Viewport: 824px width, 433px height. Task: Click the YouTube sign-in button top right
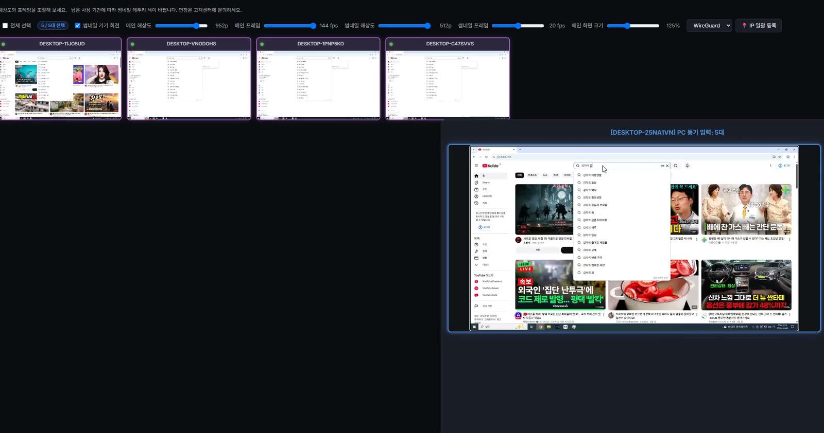click(x=784, y=166)
